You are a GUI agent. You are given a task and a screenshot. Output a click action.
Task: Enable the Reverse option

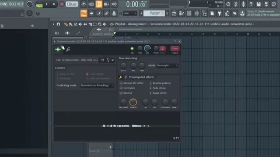click(x=126, y=93)
